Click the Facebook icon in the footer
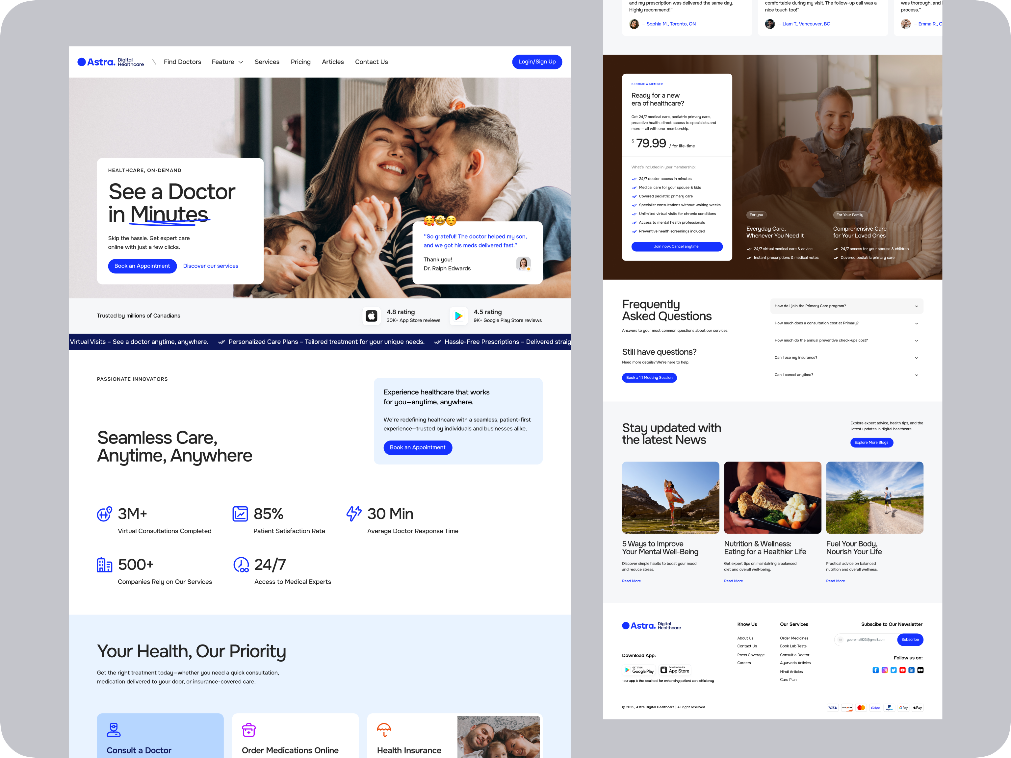Viewport: 1011px width, 758px height. click(x=876, y=670)
